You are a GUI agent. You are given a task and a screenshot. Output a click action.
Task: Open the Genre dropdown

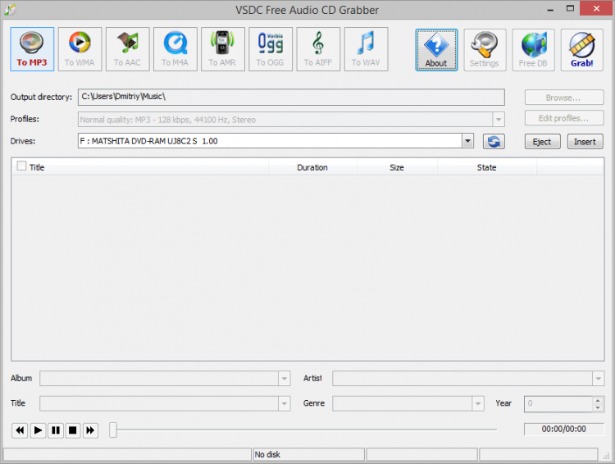click(478, 403)
